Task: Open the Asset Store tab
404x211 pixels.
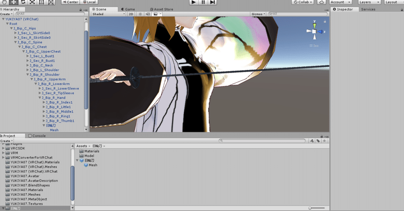Action: click(162, 9)
